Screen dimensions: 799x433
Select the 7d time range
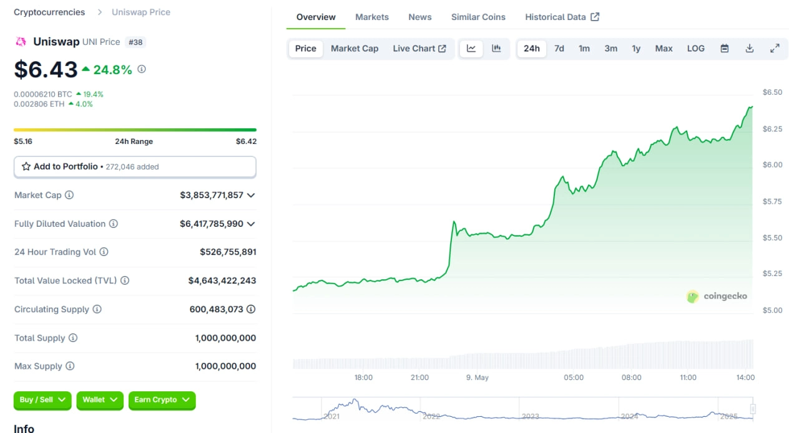tap(559, 49)
